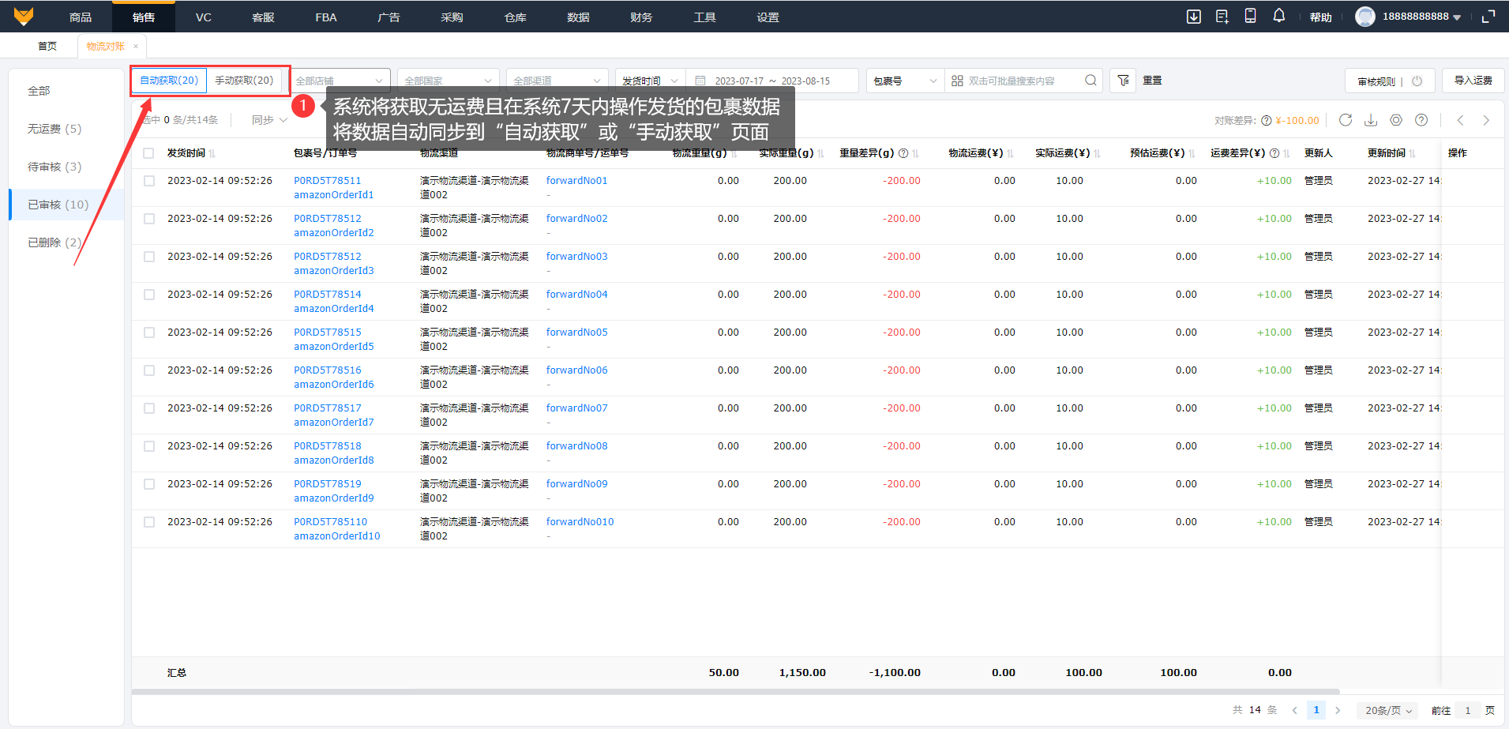Image resolution: width=1509 pixels, height=729 pixels.
Task: Expand the 全部店铺 store dropdown
Action: tap(340, 81)
